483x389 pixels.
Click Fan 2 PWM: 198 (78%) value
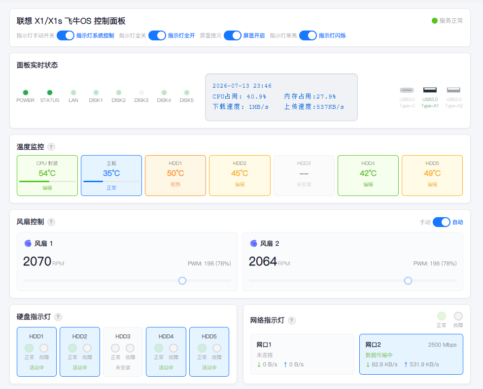point(435,263)
